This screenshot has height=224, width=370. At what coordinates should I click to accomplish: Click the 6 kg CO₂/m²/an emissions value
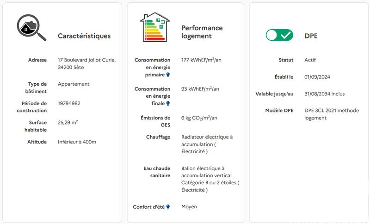199,118
